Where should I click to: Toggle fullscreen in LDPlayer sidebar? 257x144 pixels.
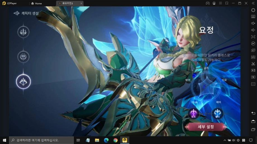point(253,37)
